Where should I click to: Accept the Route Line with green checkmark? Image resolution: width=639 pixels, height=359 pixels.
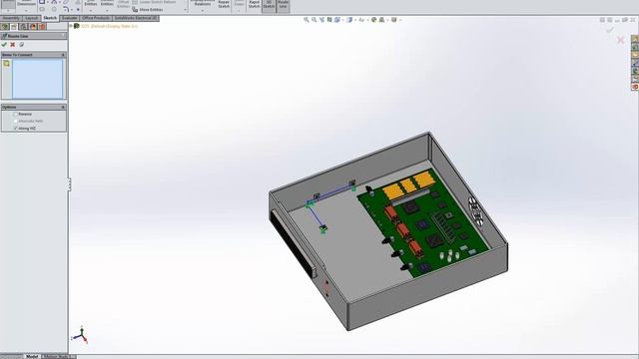click(x=4, y=44)
